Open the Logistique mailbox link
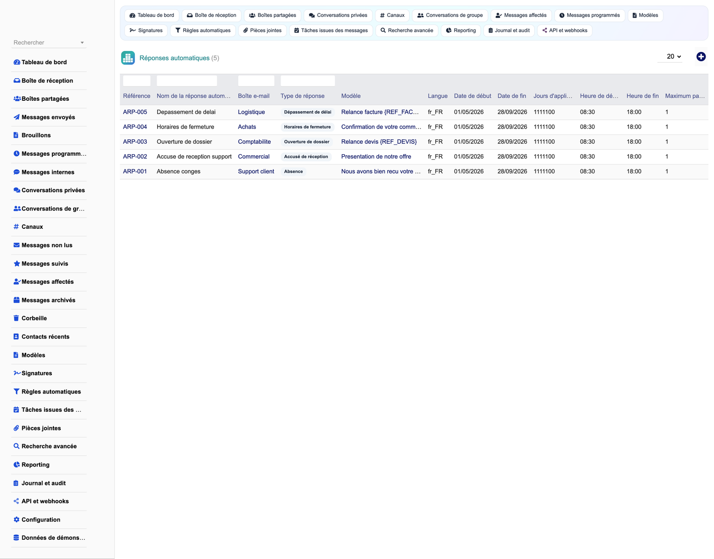The height and width of the screenshot is (559, 714). point(252,112)
